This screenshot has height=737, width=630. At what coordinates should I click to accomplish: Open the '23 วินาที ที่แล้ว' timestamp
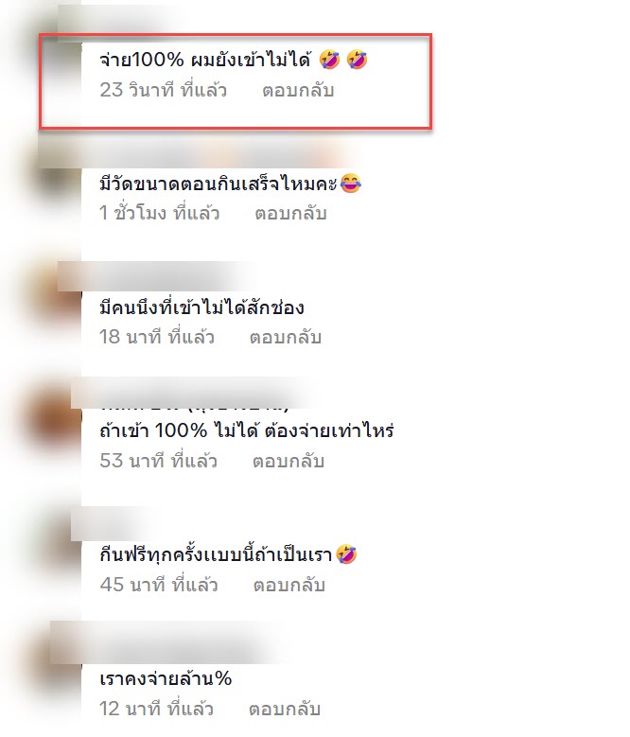(x=163, y=90)
